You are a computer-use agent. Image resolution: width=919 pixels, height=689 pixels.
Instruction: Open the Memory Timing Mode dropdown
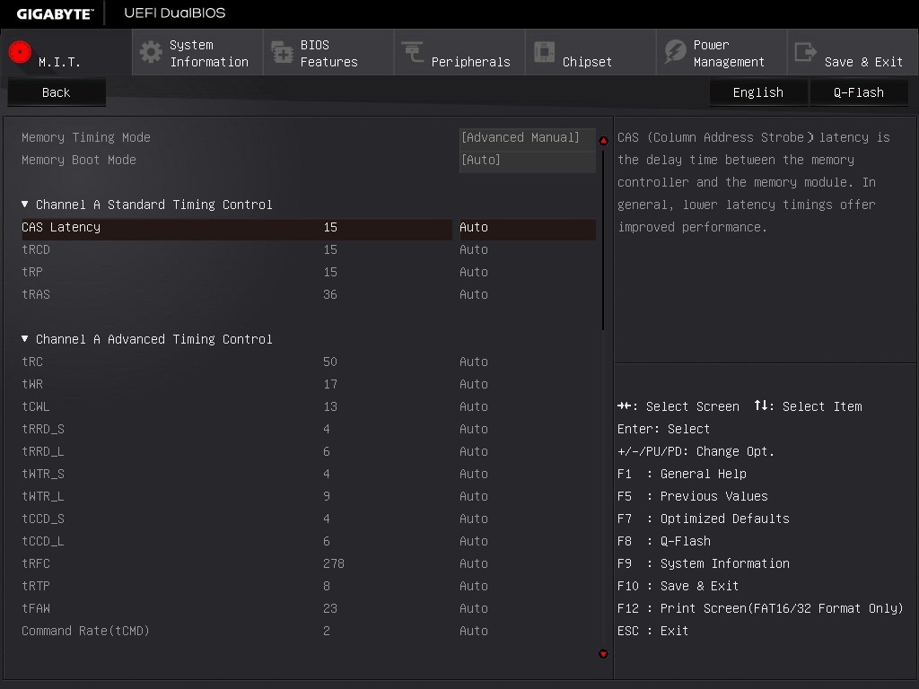(x=527, y=137)
